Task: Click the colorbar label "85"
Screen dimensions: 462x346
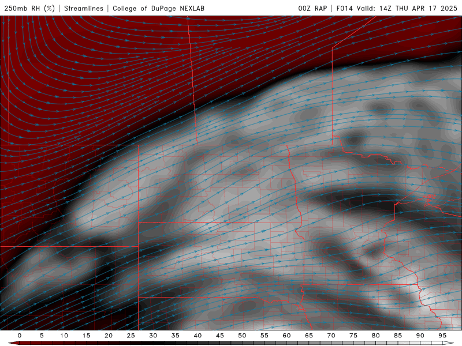Action: 398,336
